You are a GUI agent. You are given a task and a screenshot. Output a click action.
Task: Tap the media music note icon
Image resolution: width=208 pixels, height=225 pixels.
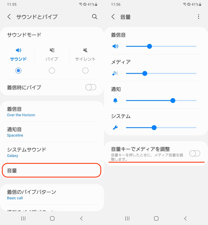pyautogui.click(x=115, y=73)
